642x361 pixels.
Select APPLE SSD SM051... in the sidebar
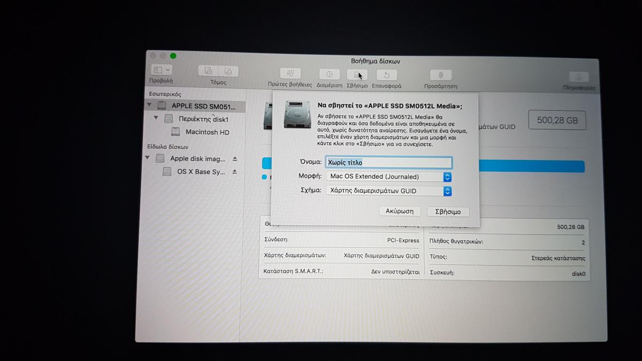click(195, 106)
